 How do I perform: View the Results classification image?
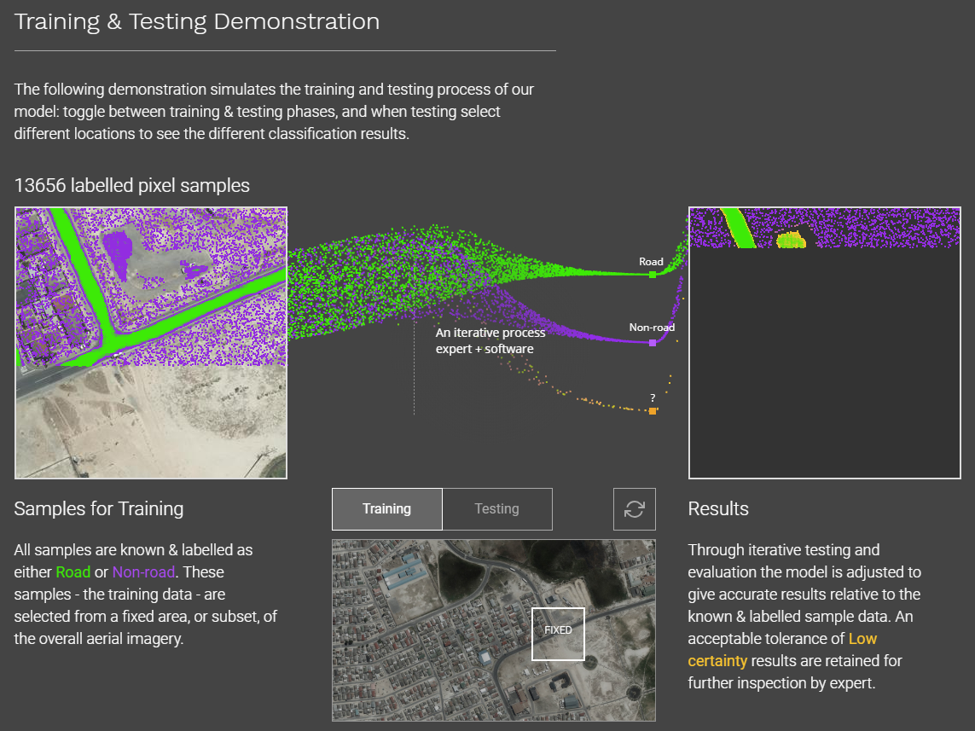tap(824, 341)
